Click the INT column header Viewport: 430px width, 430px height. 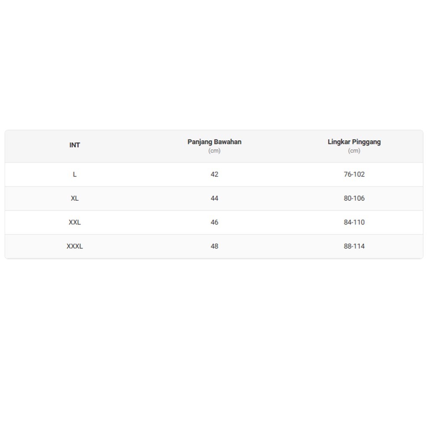(x=75, y=145)
